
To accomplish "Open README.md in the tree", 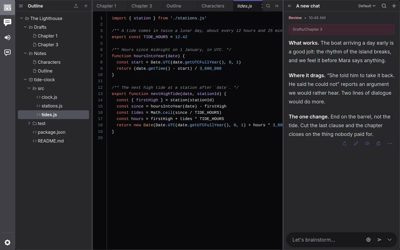I will click(53, 141).
